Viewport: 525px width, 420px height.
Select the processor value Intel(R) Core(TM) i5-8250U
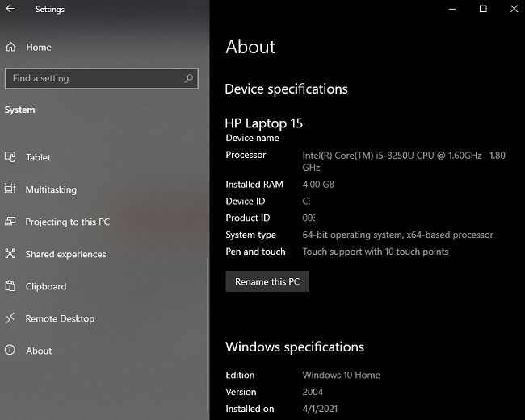[x=404, y=161]
